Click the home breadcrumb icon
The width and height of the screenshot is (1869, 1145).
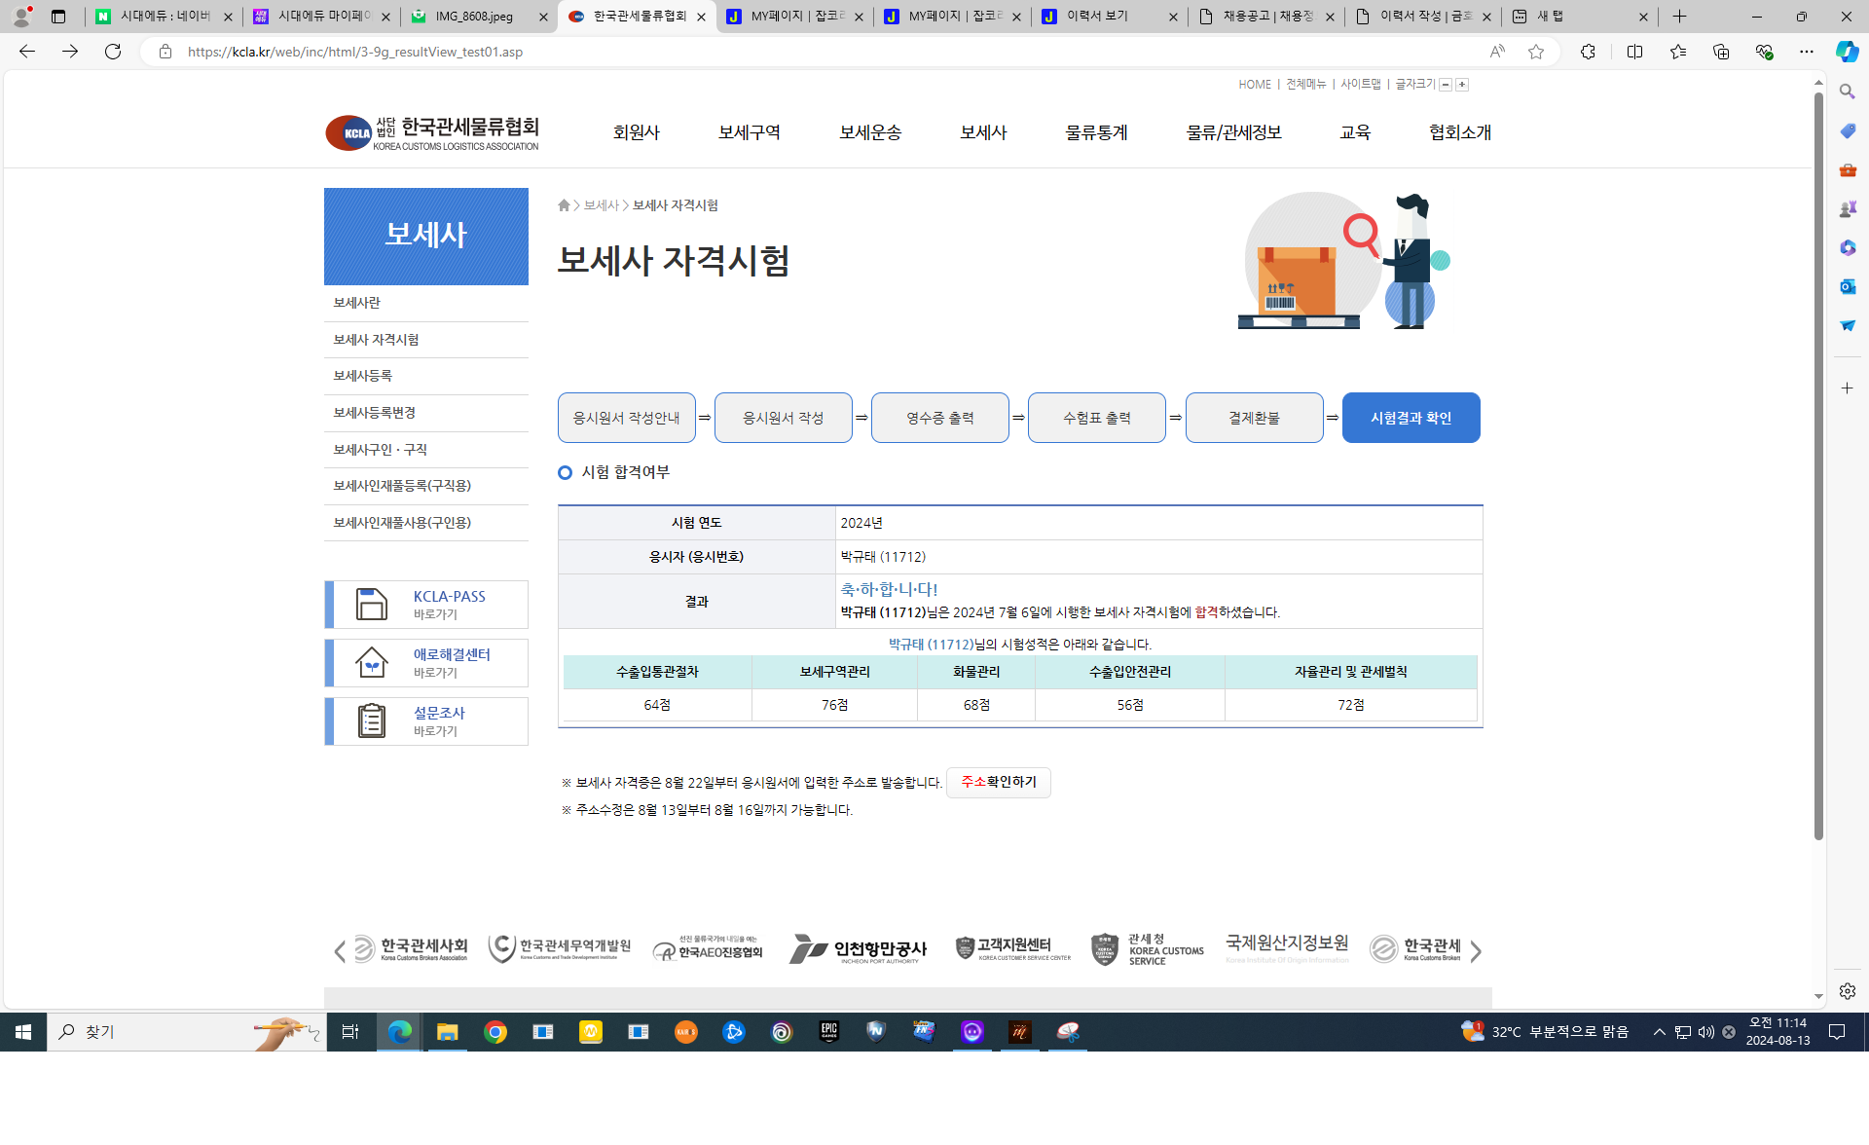564,205
